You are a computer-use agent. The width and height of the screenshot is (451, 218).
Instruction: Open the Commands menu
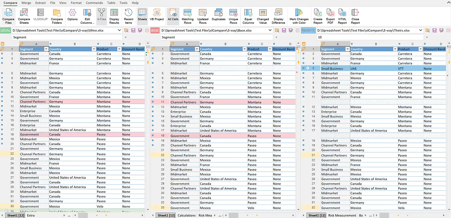(95, 3)
